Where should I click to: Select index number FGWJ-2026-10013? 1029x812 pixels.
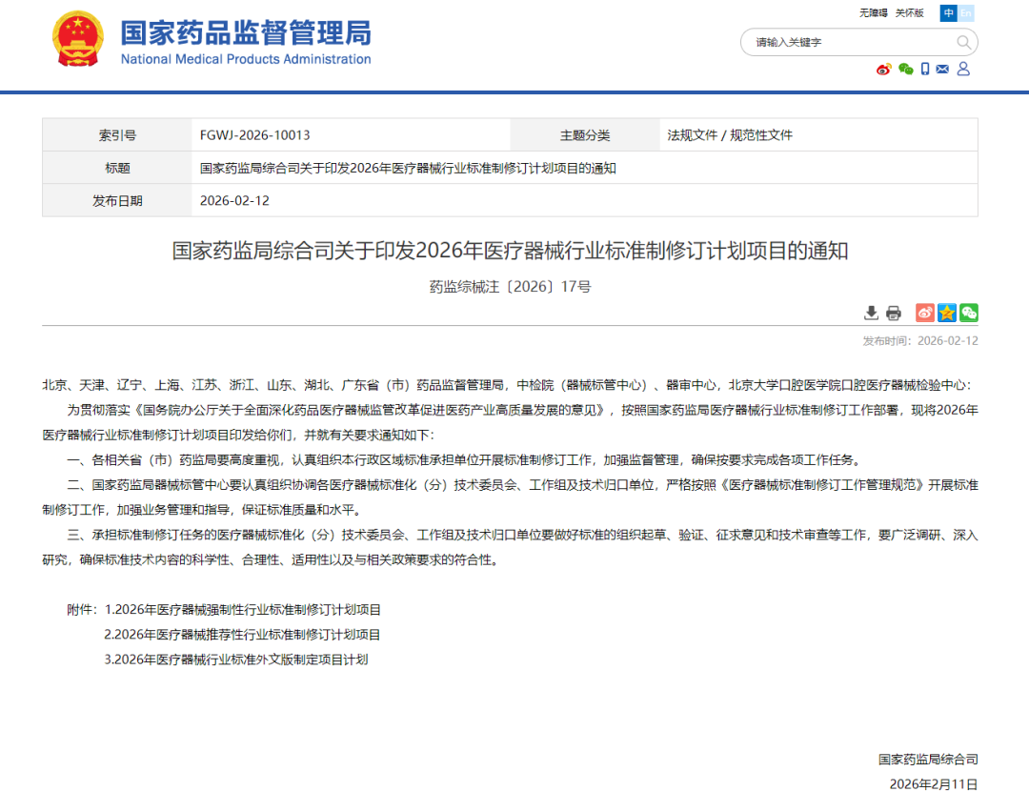254,135
